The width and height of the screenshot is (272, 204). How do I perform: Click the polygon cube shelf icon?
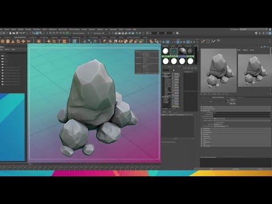8,41
